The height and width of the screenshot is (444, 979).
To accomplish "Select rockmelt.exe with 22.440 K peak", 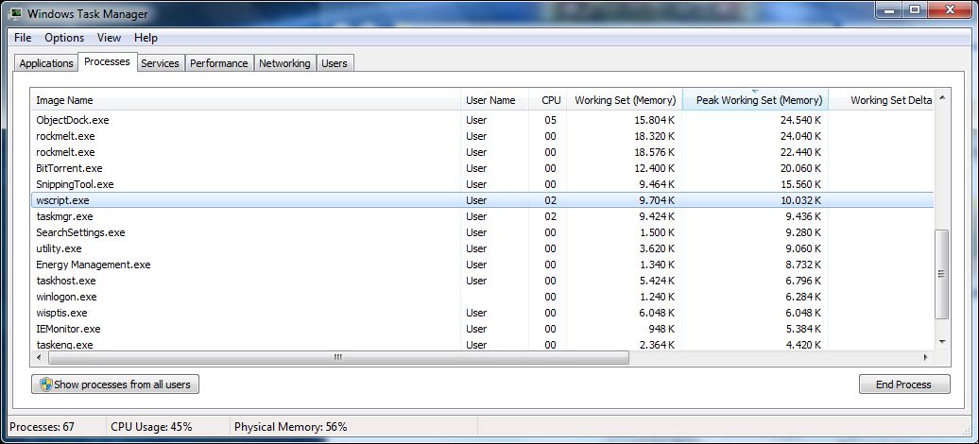I will coord(482,152).
